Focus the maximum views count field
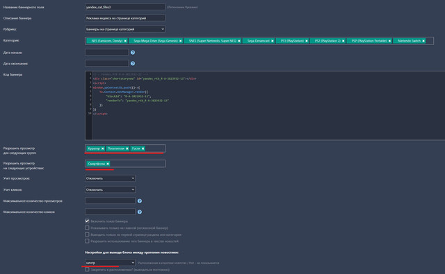Image resolution: width=445 pixels, height=274 pixels. [110, 200]
